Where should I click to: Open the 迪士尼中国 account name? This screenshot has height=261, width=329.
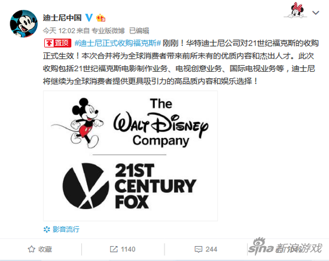[62, 17]
